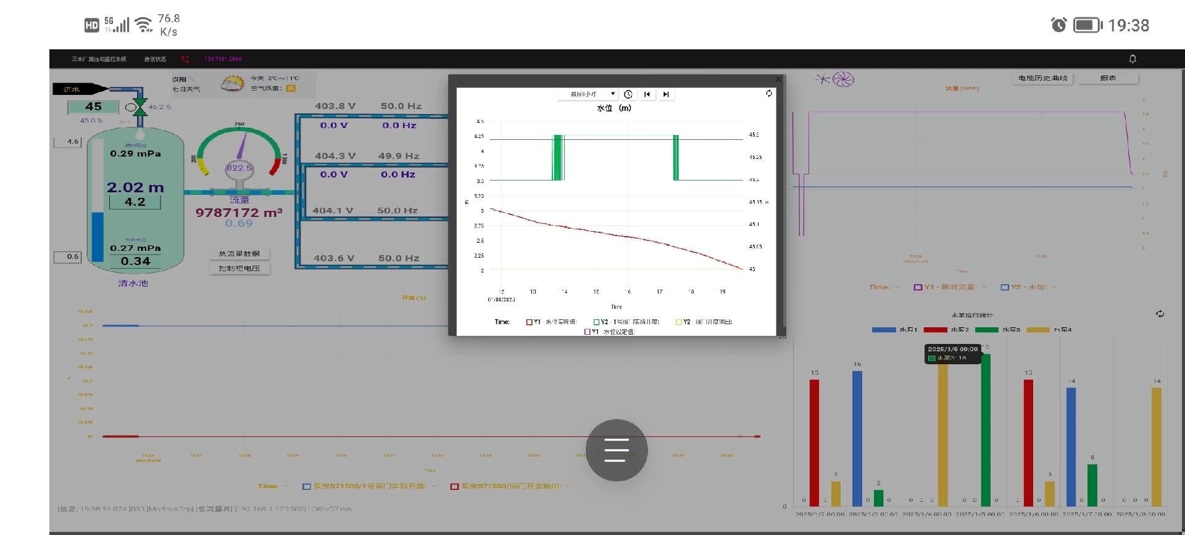The image size is (1185, 535).
Task: Refresh the 水泵运行统计 bar chart
Action: pos(1160,314)
